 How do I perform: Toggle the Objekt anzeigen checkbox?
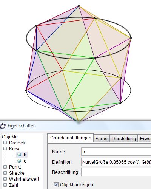tap(56, 185)
